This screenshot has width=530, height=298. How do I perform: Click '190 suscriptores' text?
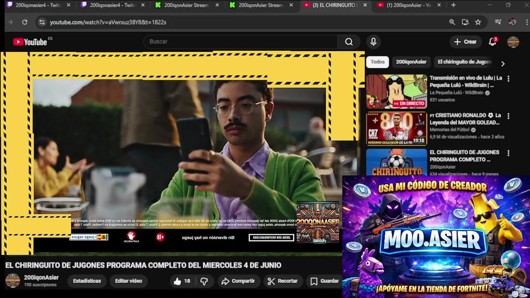point(40,285)
